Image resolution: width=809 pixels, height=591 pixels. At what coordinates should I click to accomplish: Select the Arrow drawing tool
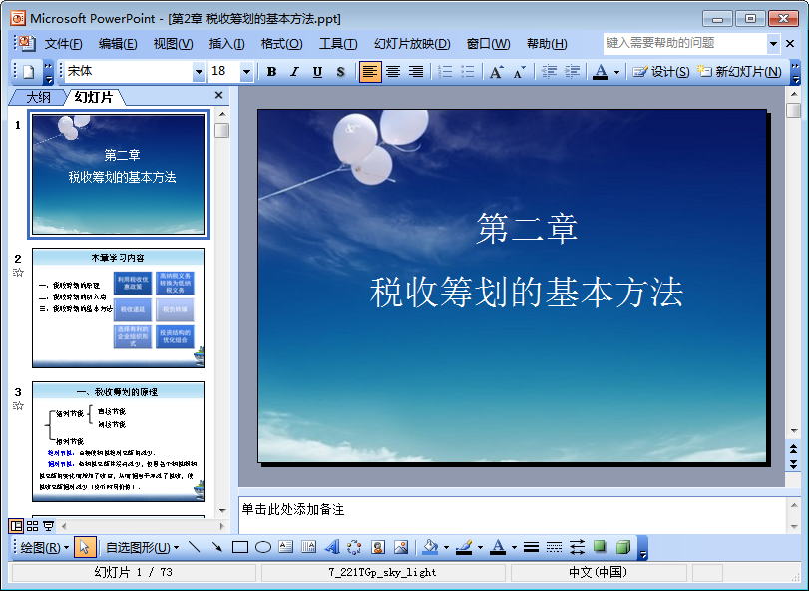(217, 547)
